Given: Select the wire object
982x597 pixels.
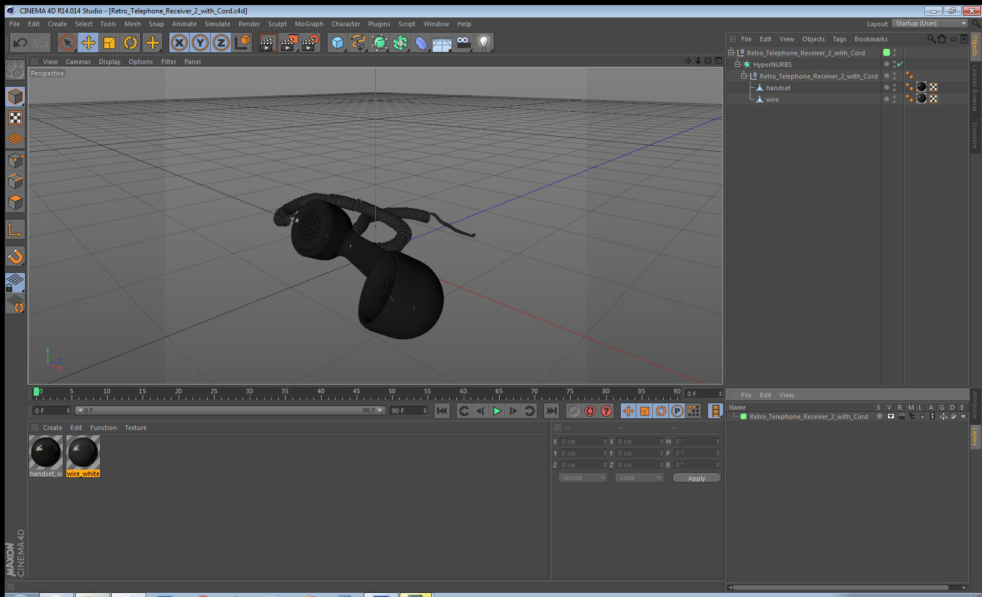Looking at the screenshot, I should (x=772, y=99).
